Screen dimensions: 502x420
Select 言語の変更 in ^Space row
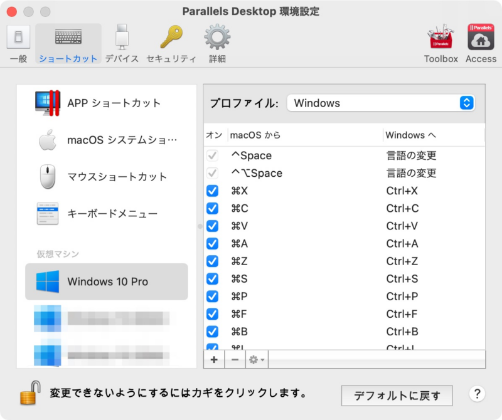412,156
